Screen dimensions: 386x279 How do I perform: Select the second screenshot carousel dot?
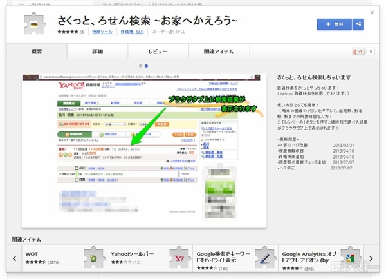[146, 66]
